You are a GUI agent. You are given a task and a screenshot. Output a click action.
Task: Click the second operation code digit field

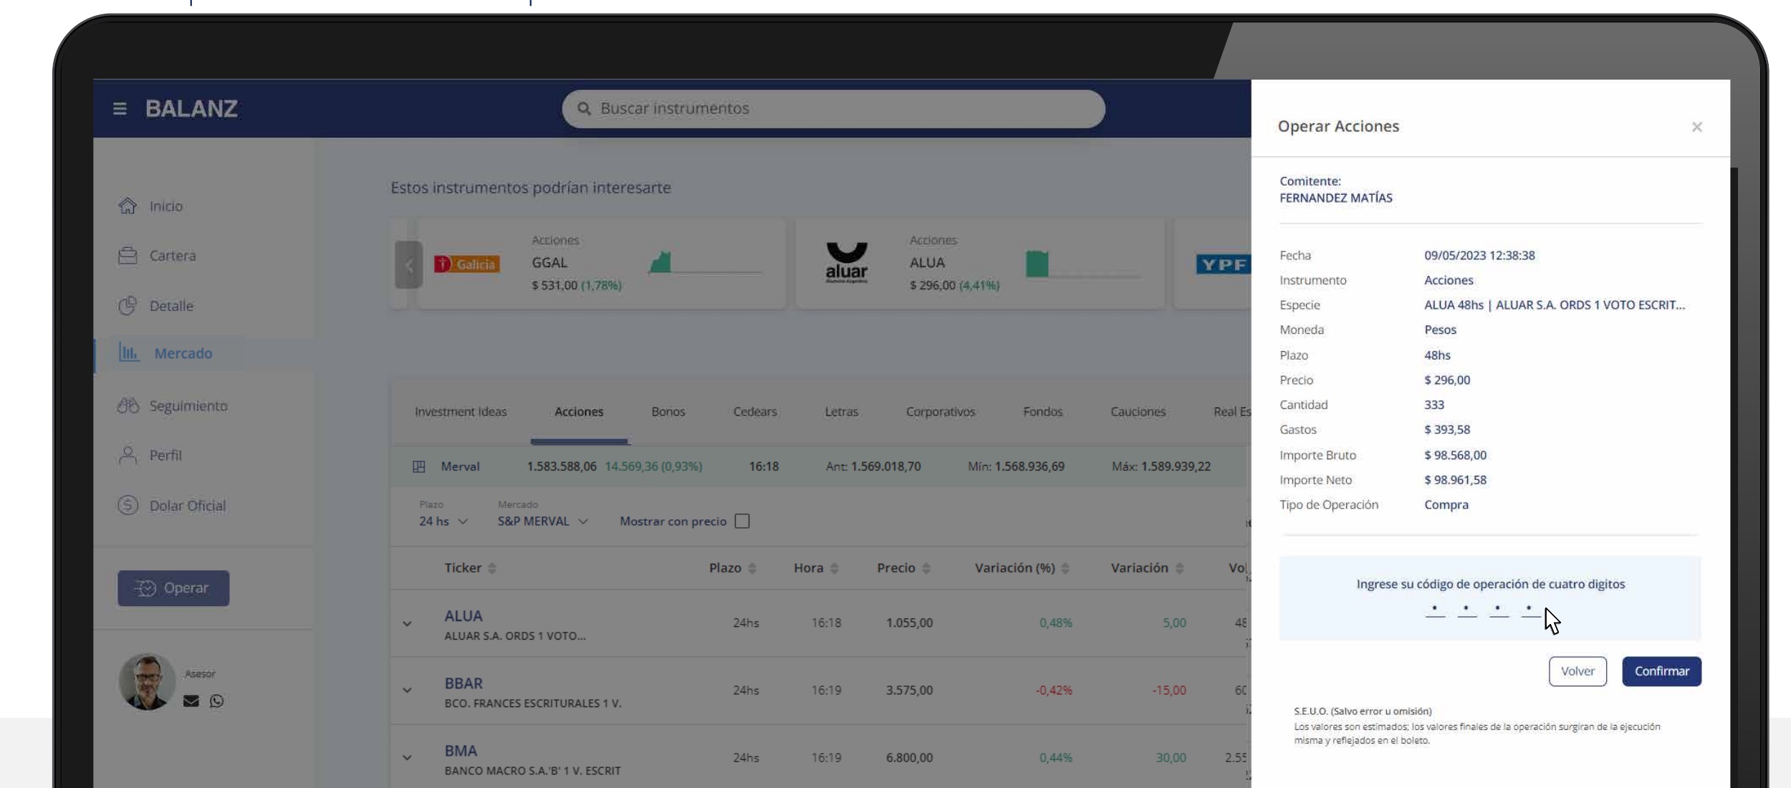pyautogui.click(x=1466, y=610)
